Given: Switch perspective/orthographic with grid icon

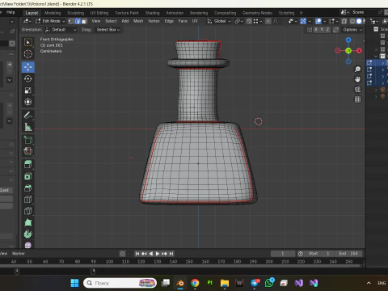Looking at the screenshot, I should 357,99.
